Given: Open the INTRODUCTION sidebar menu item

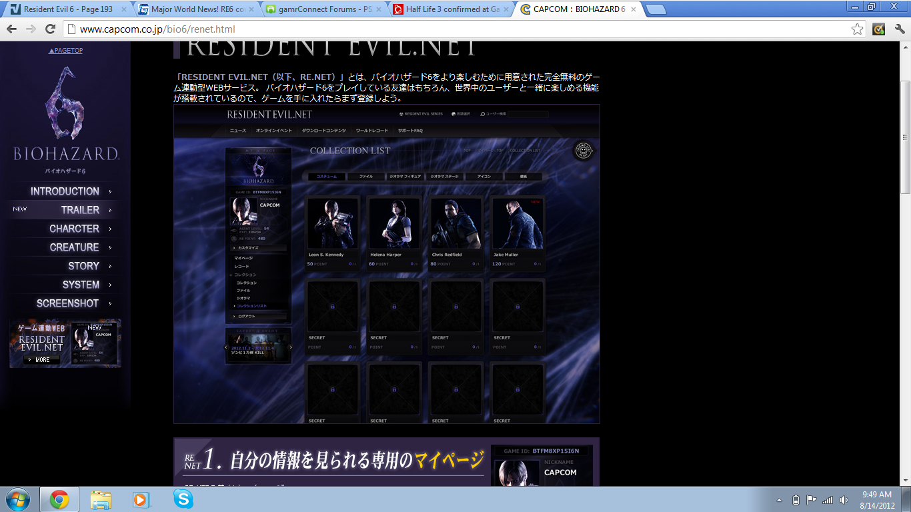Looking at the screenshot, I should 65,191.
